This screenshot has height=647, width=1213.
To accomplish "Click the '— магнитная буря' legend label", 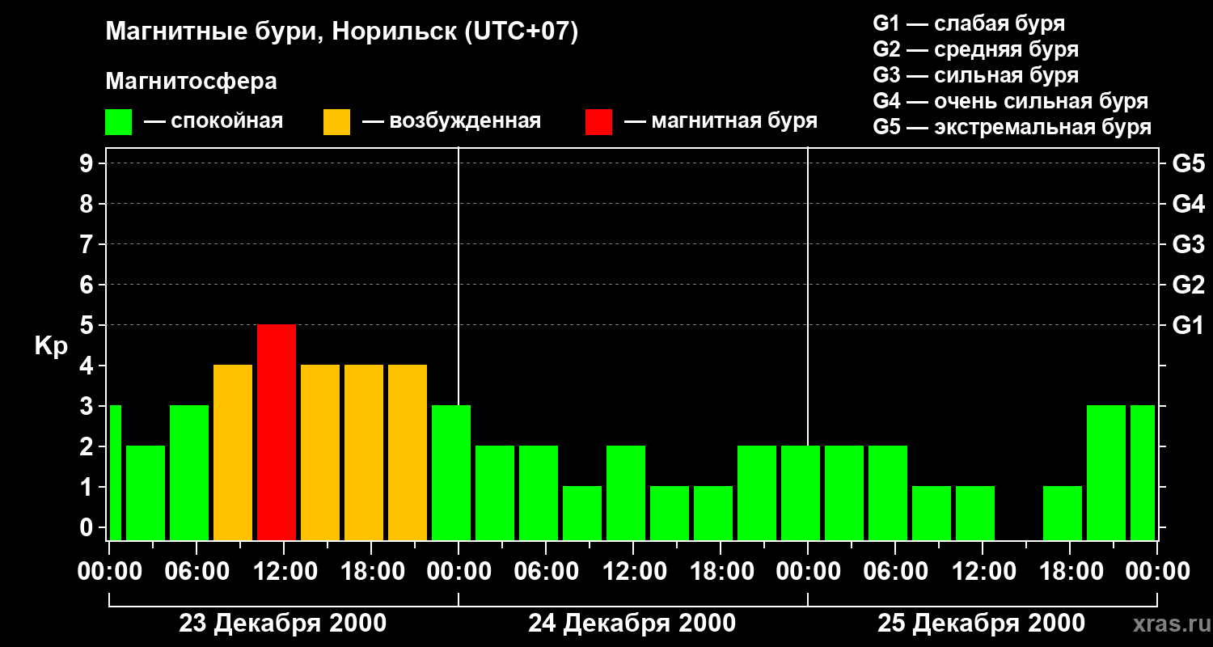I will tap(721, 122).
